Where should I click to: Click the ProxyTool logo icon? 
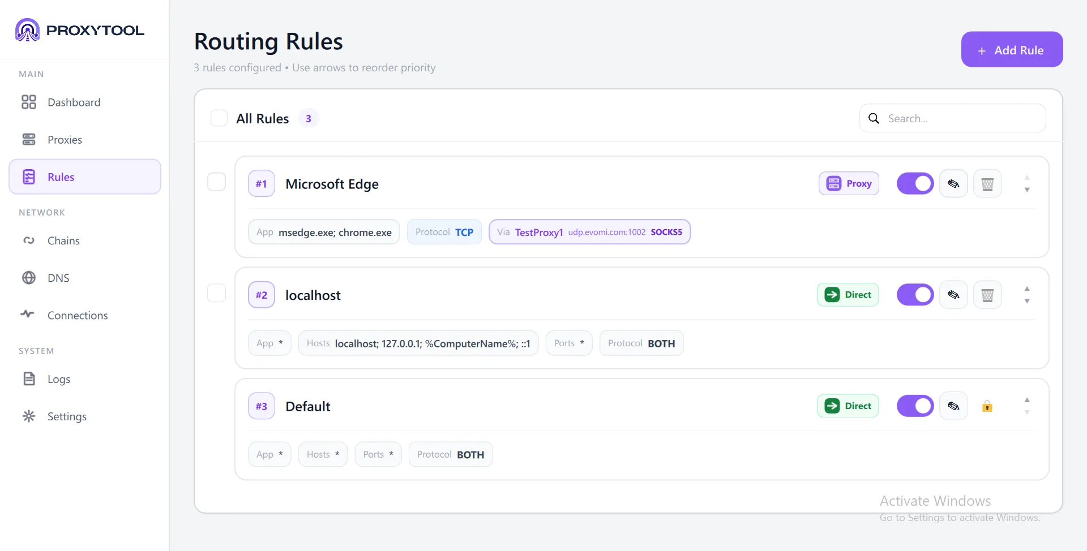[x=27, y=30]
